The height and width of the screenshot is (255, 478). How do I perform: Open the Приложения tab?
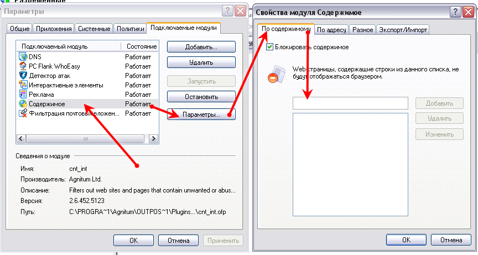click(54, 29)
